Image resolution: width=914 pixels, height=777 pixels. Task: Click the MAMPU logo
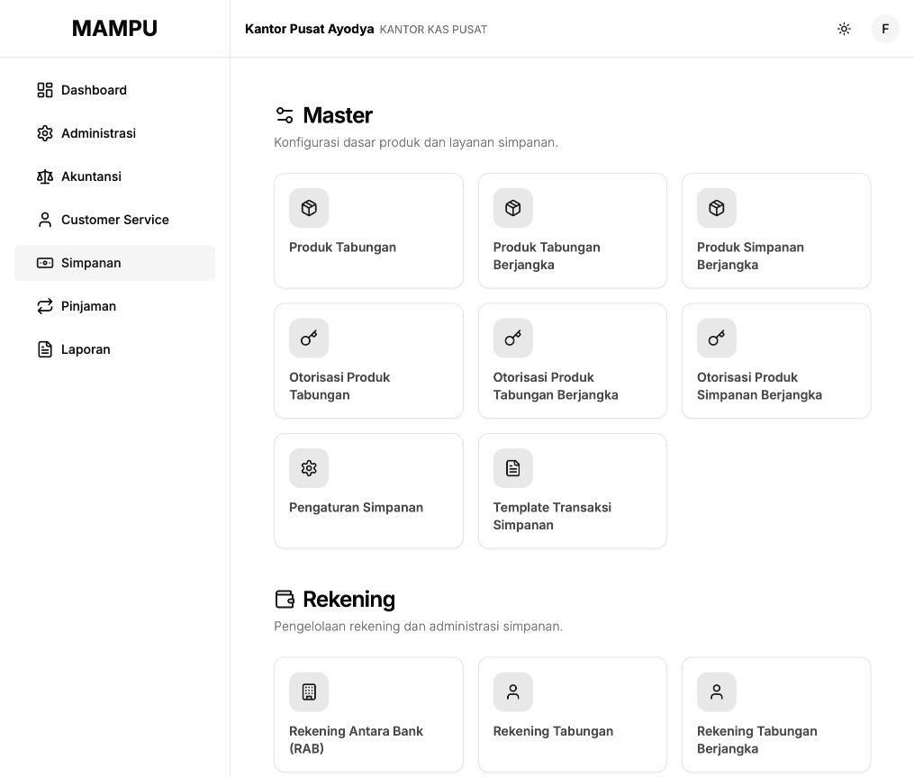click(115, 29)
